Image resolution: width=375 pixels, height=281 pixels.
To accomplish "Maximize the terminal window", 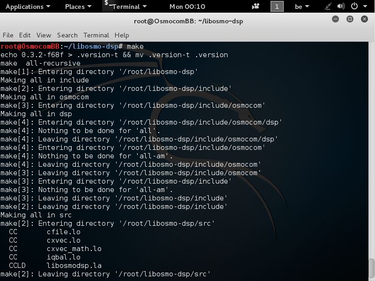I will (x=350, y=19).
